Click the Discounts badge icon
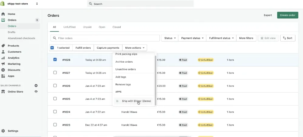The image size is (303, 137). (3, 70)
